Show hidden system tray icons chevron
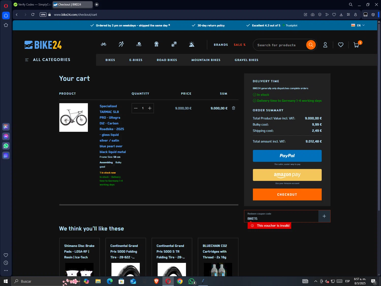Viewport: 381px width, 286px height. (x=315, y=281)
